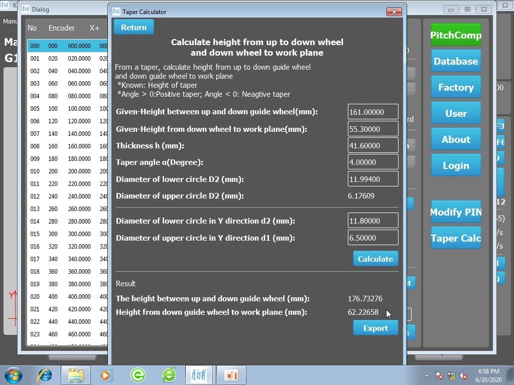Select the Diameter of lower circle D2 field
The width and height of the screenshot is (514, 385).
pos(373,179)
